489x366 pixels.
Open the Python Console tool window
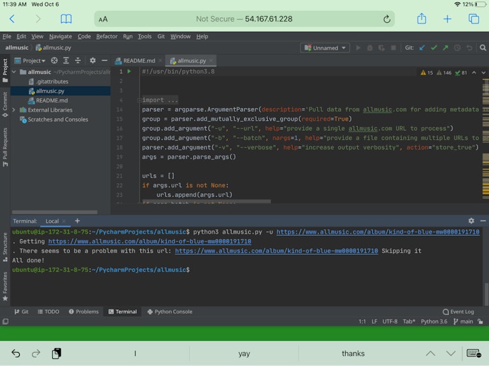click(x=169, y=312)
